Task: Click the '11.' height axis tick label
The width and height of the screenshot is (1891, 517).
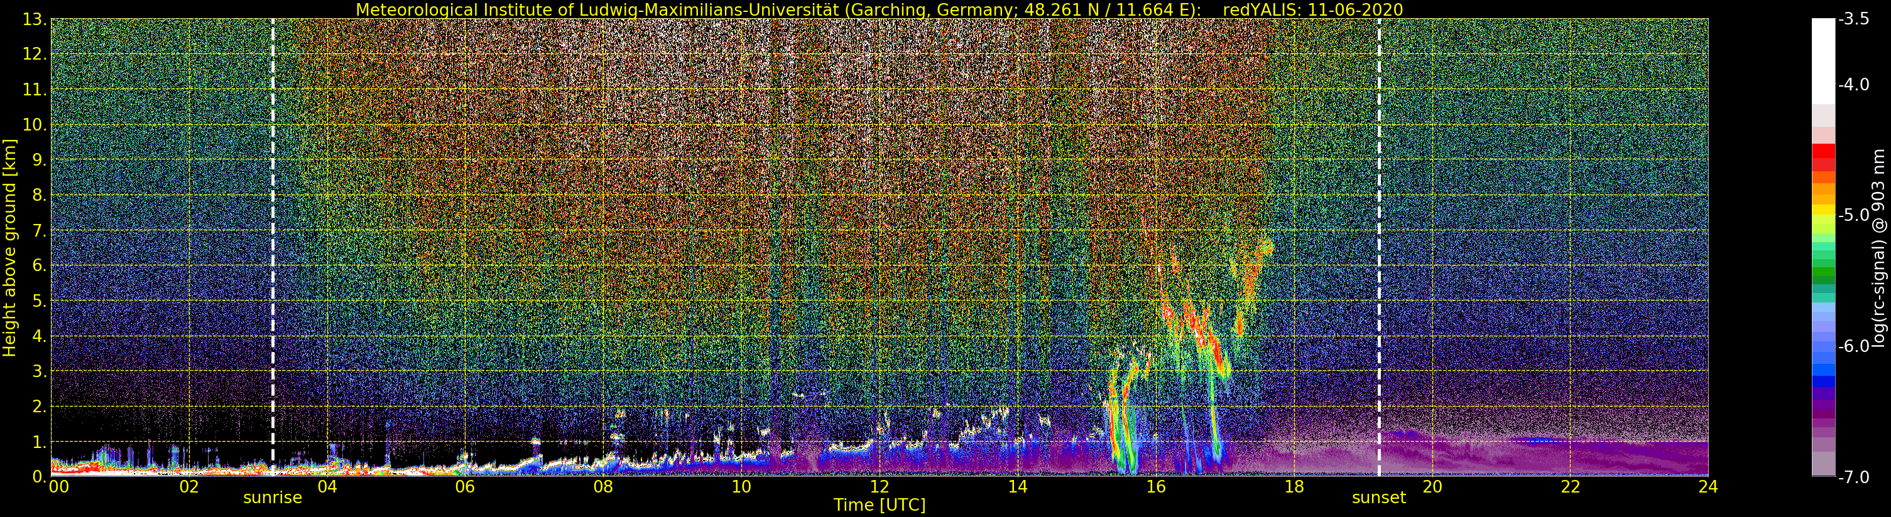Action: point(35,90)
